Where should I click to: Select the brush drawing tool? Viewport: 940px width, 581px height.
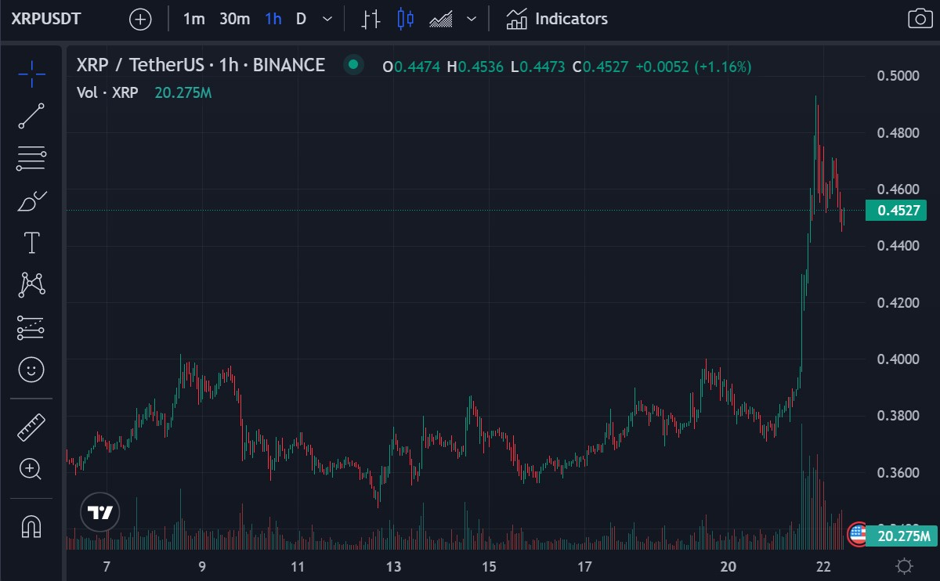31,201
